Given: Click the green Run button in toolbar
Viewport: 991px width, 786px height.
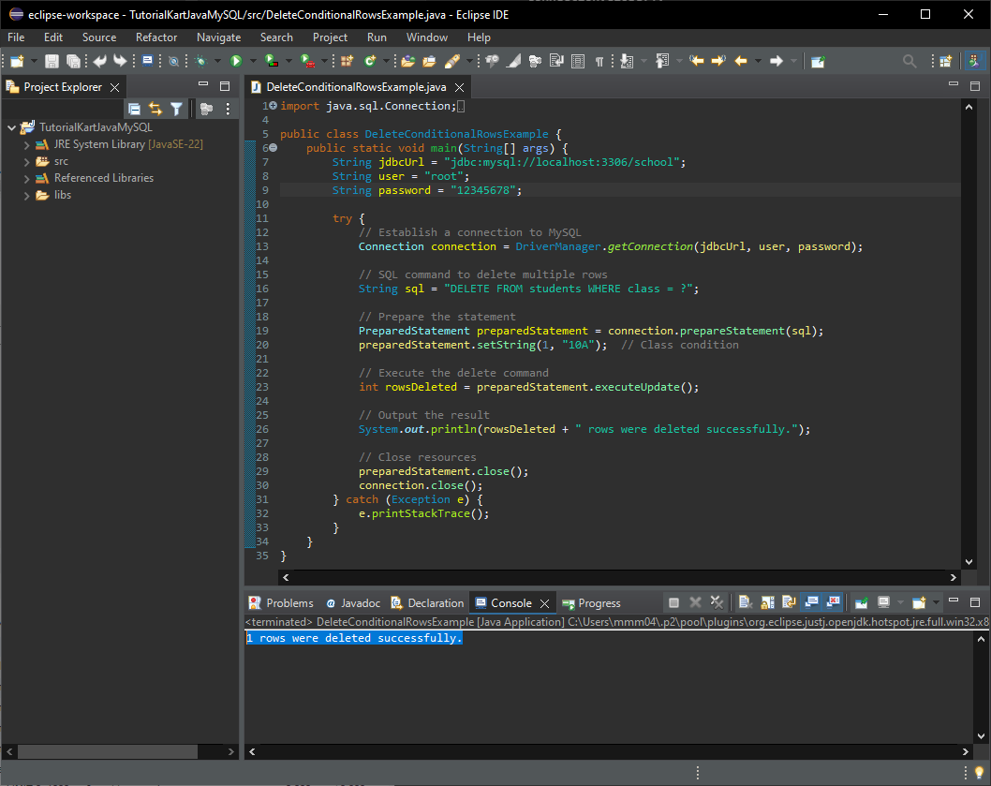Looking at the screenshot, I should click(236, 61).
